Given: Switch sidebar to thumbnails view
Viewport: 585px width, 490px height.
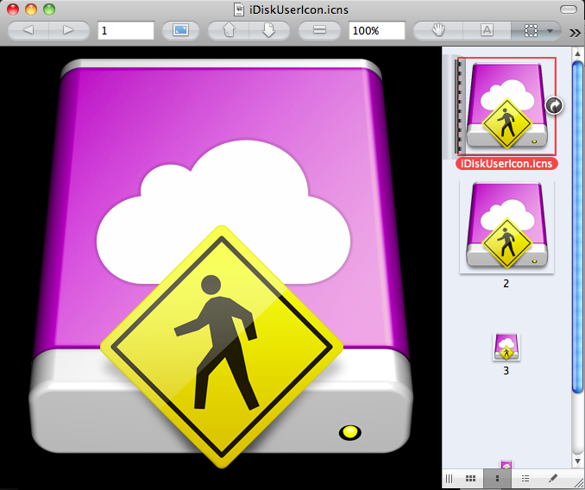Looking at the screenshot, I should tap(497, 479).
